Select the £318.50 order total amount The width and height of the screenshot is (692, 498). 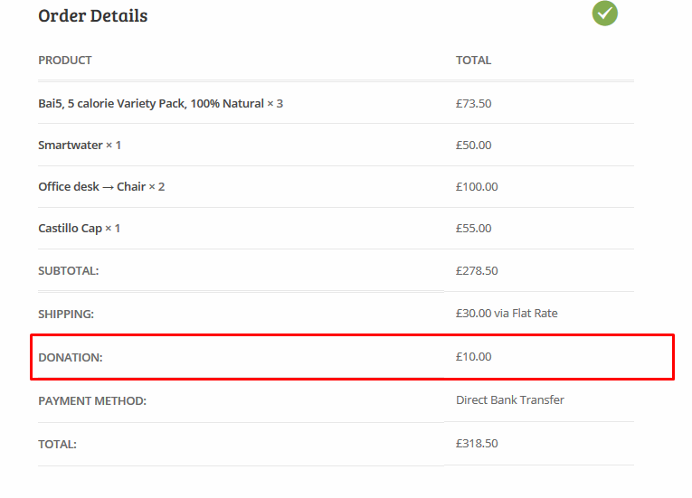[x=477, y=444]
